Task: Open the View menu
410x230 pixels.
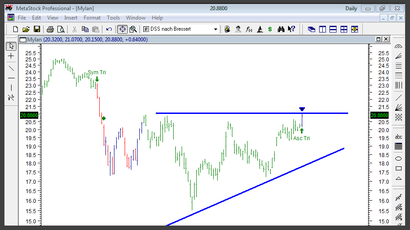Action: 53,18
